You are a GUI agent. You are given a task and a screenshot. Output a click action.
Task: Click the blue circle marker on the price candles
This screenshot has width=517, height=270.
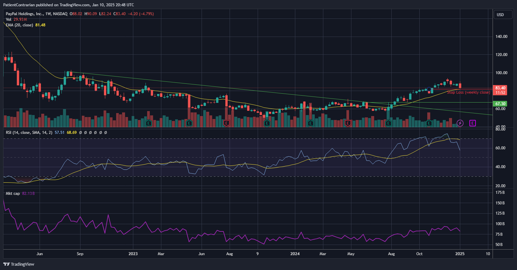pyautogui.click(x=429, y=89)
